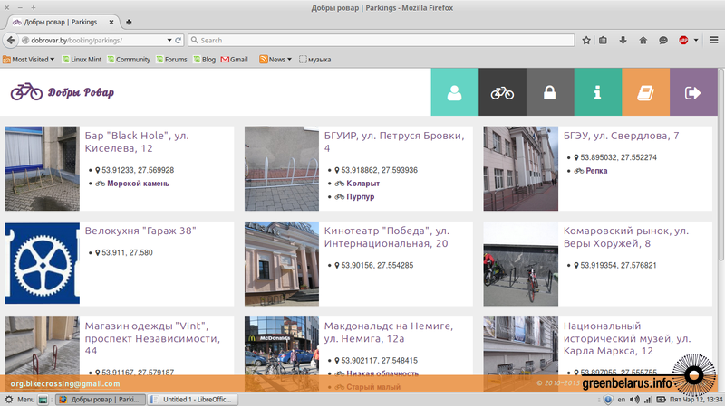The image size is (725, 406).
Task: Open the Коларыт bike link
Action: coord(363,184)
